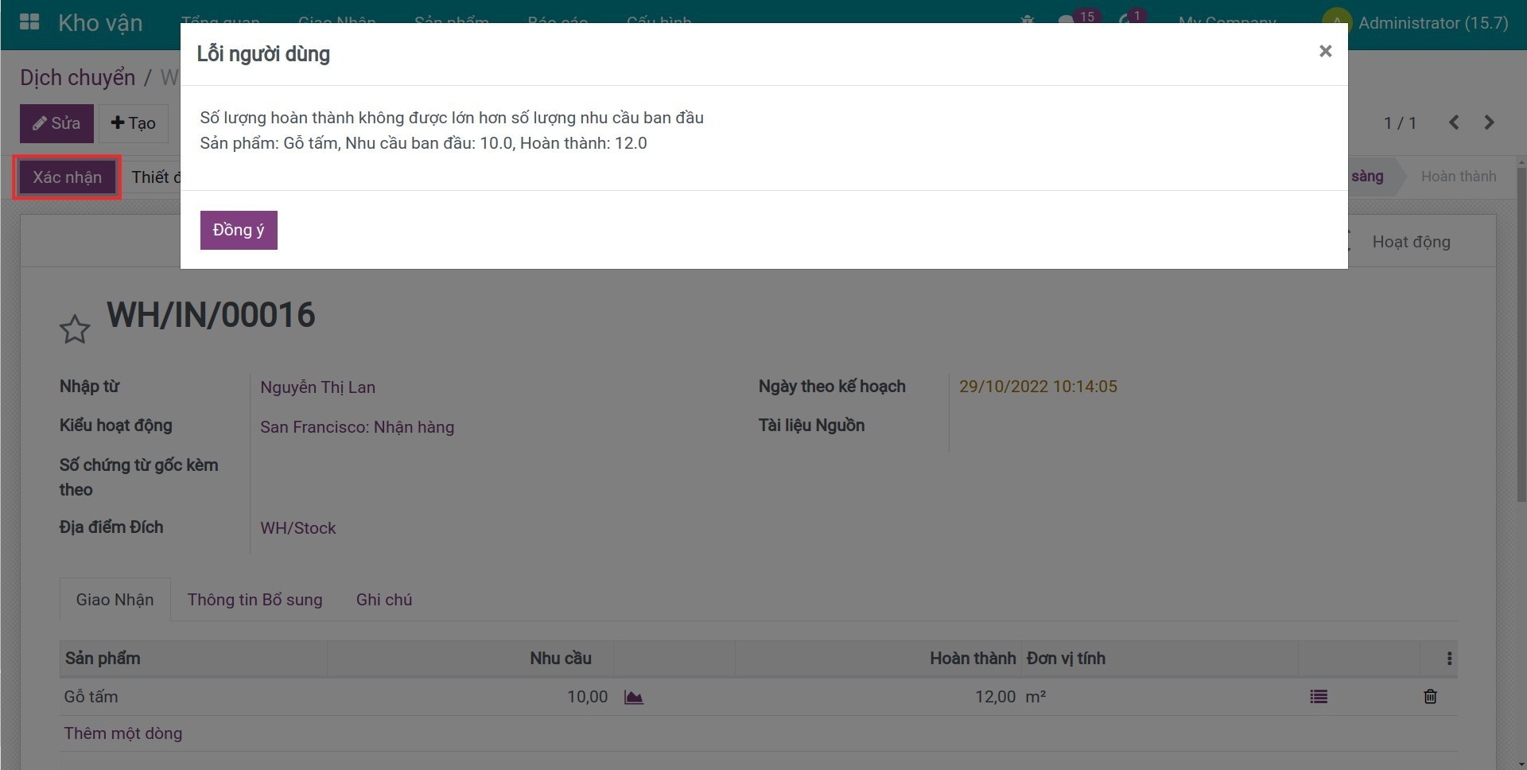The height and width of the screenshot is (770, 1527).
Task: Delete the Gỗ tấm line with trash icon
Action: click(1430, 697)
